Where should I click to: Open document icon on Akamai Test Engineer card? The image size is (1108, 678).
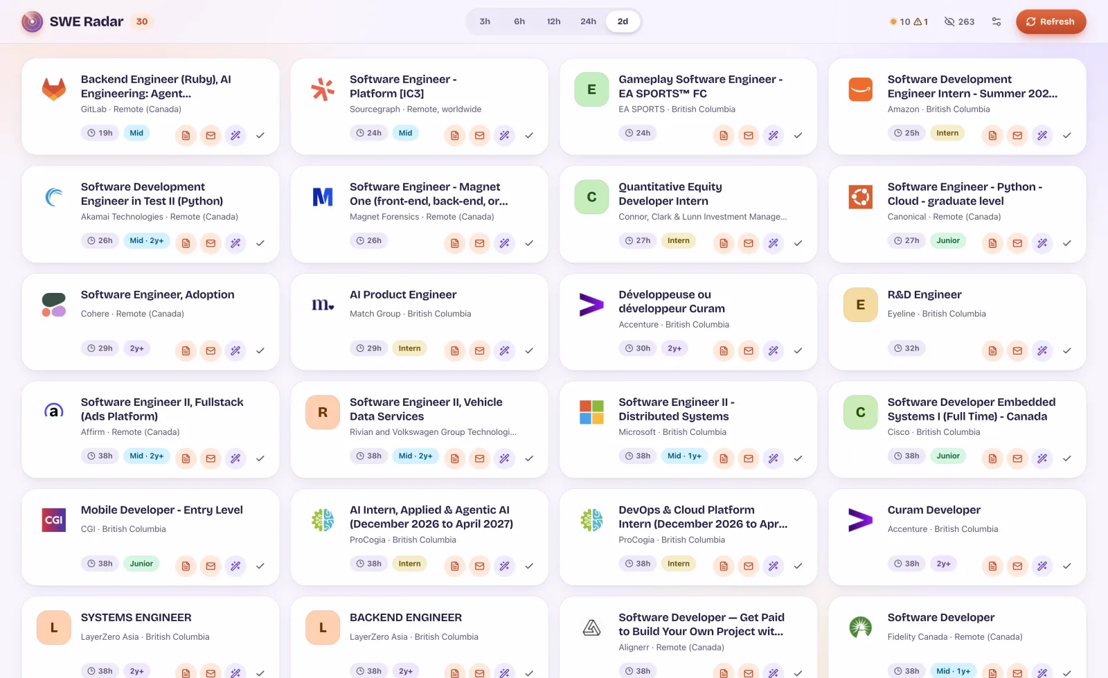[186, 243]
